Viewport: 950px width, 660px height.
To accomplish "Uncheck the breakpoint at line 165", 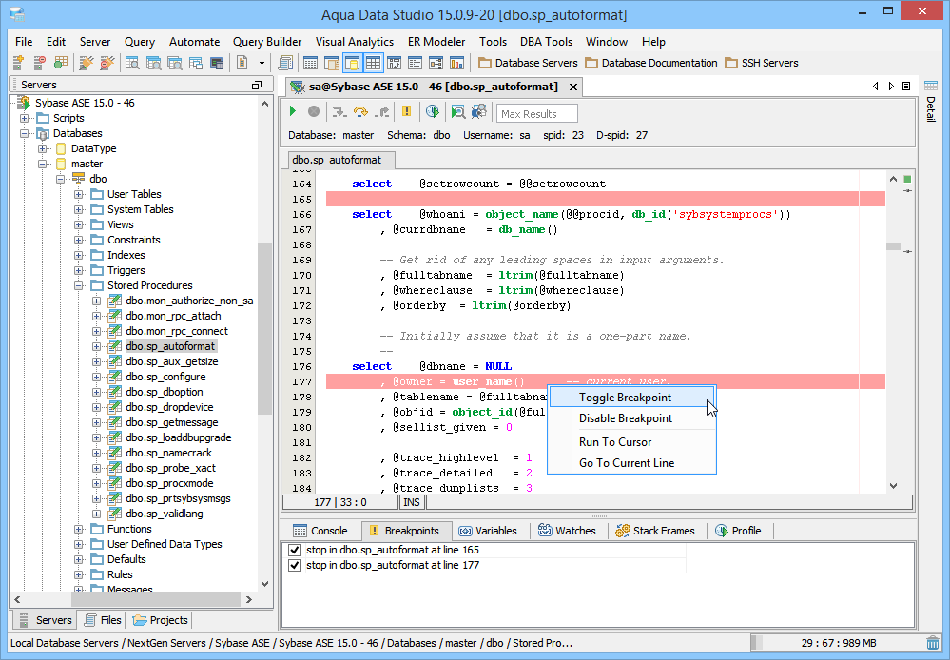I will pyautogui.click(x=294, y=550).
